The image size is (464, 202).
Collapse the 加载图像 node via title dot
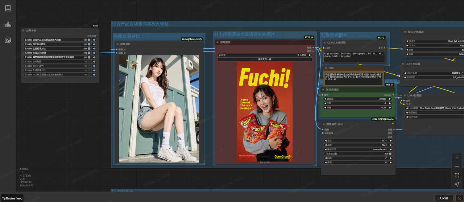pos(217,42)
